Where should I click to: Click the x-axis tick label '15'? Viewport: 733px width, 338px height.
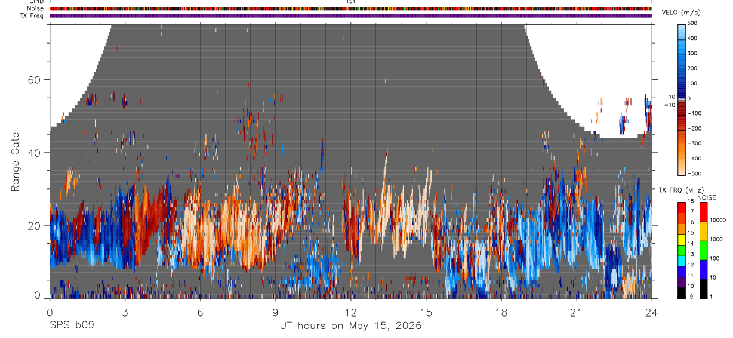tap(426, 312)
